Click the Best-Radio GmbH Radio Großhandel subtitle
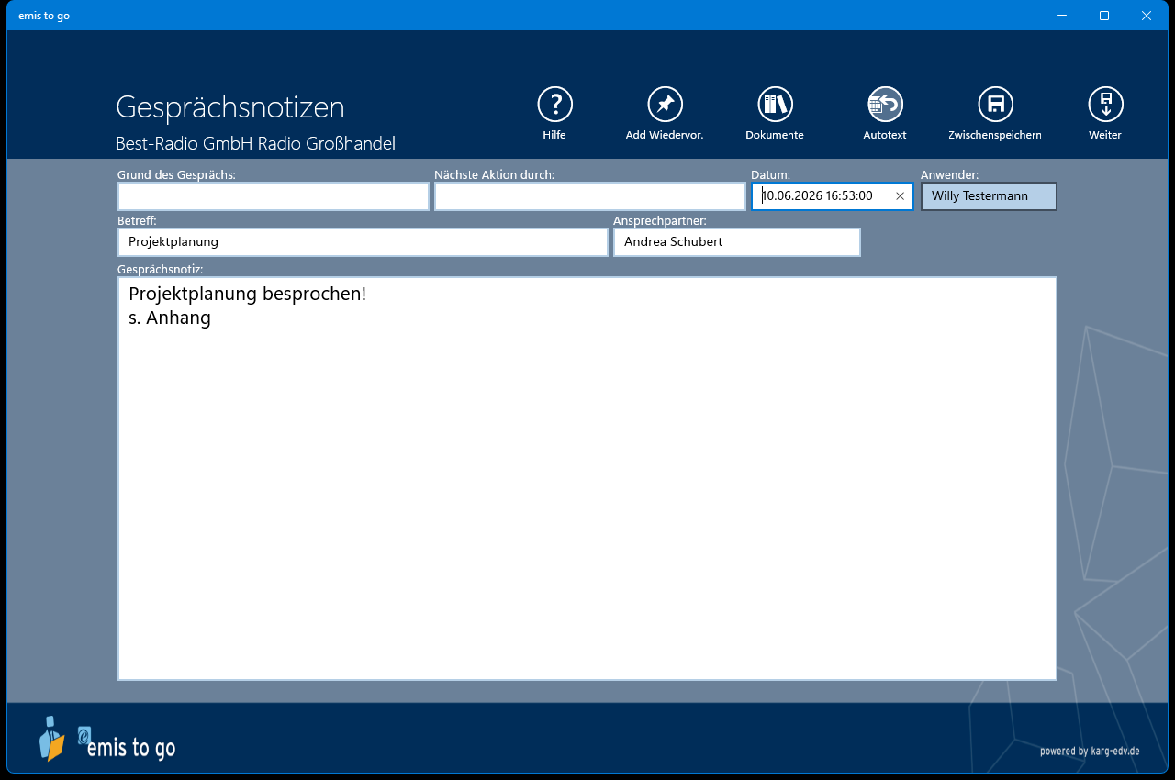The height and width of the screenshot is (780, 1175). pos(255,144)
